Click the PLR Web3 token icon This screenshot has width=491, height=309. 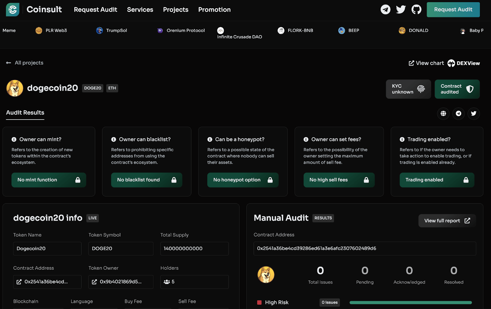pyautogui.click(x=39, y=30)
